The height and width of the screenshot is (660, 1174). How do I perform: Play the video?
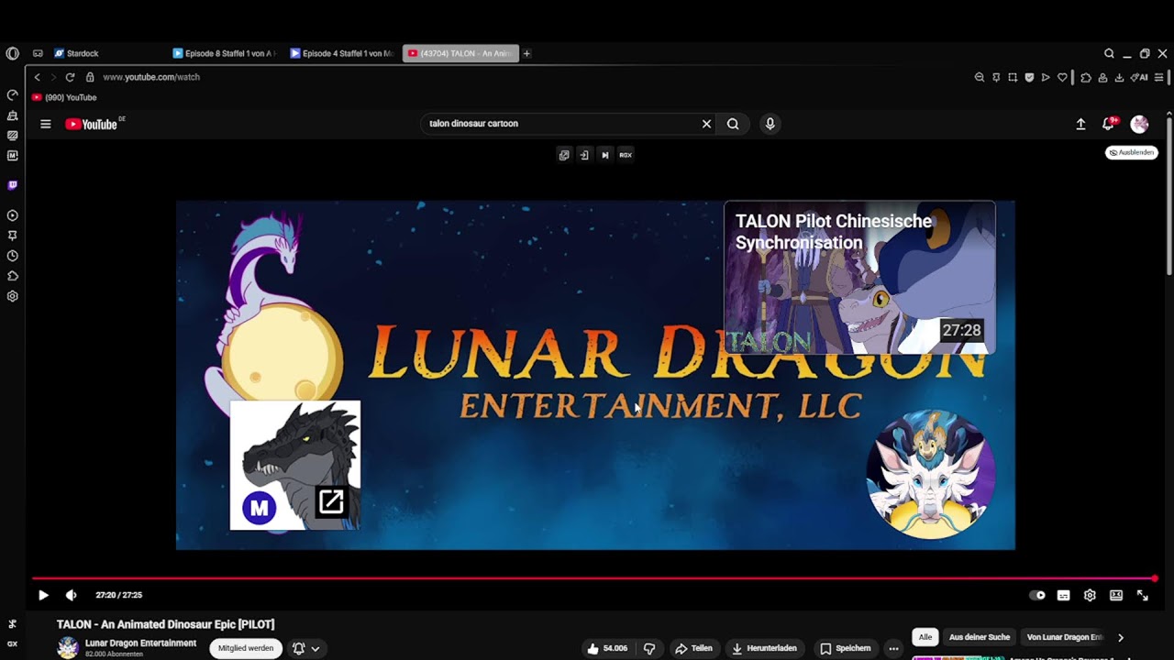(x=43, y=595)
